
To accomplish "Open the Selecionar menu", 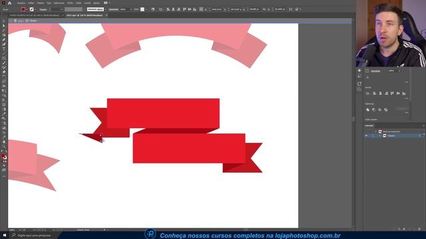I will coord(59,3).
